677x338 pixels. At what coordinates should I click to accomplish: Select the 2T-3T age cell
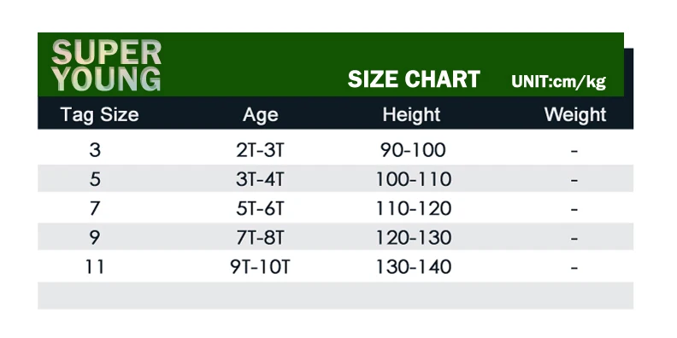tap(261, 150)
